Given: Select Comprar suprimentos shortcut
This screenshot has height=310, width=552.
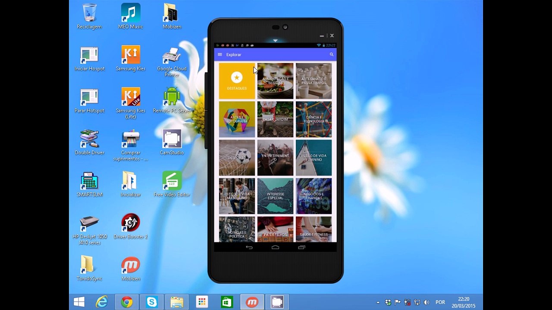Looking at the screenshot, I should (130, 146).
